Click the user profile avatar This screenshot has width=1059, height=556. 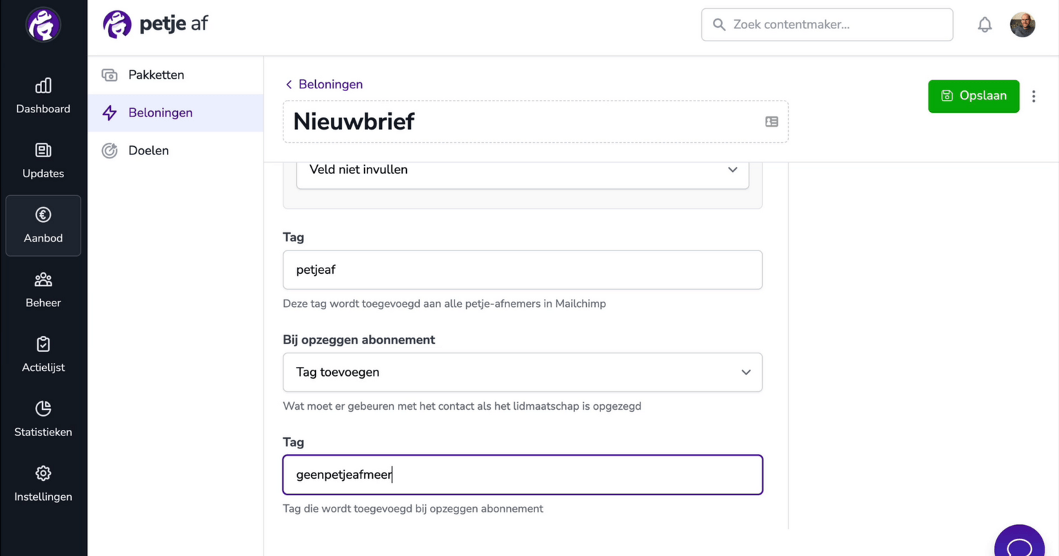(x=1022, y=25)
